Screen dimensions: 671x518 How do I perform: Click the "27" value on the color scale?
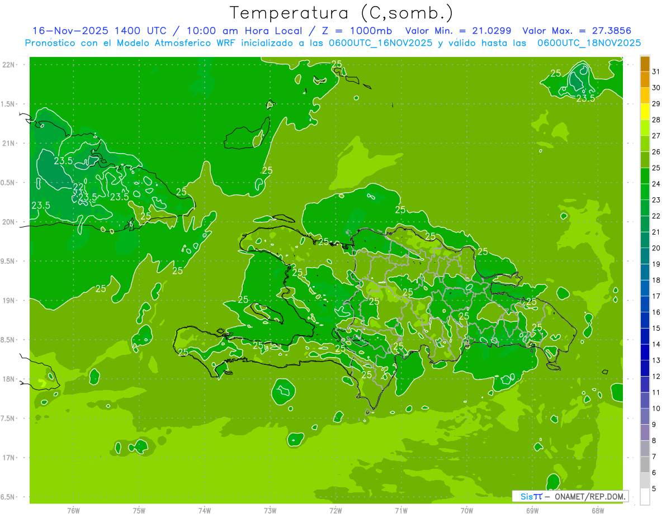(656, 136)
